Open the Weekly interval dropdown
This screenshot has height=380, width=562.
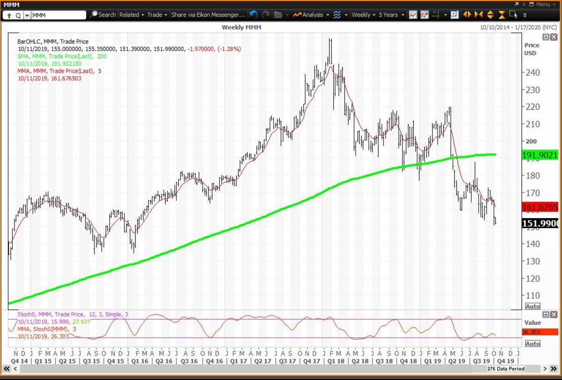point(363,15)
